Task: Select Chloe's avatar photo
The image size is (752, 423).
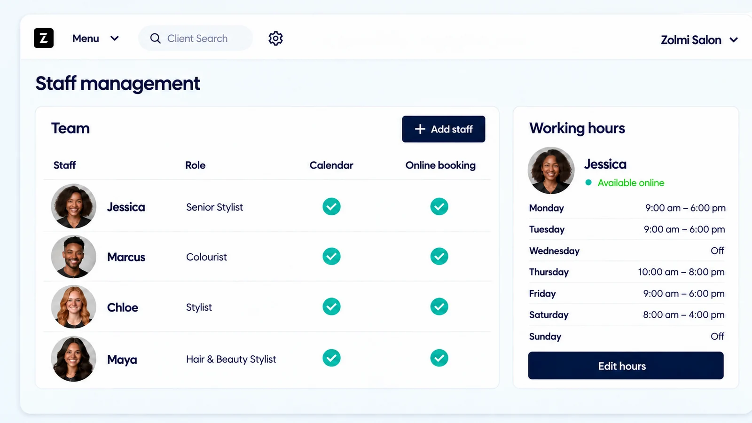Action: pos(73,307)
